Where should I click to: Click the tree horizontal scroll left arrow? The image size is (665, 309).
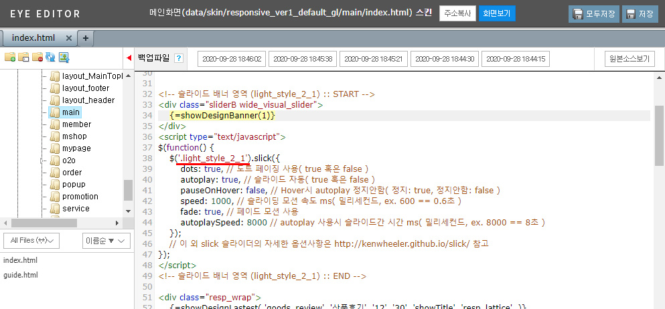pyautogui.click(x=5, y=223)
